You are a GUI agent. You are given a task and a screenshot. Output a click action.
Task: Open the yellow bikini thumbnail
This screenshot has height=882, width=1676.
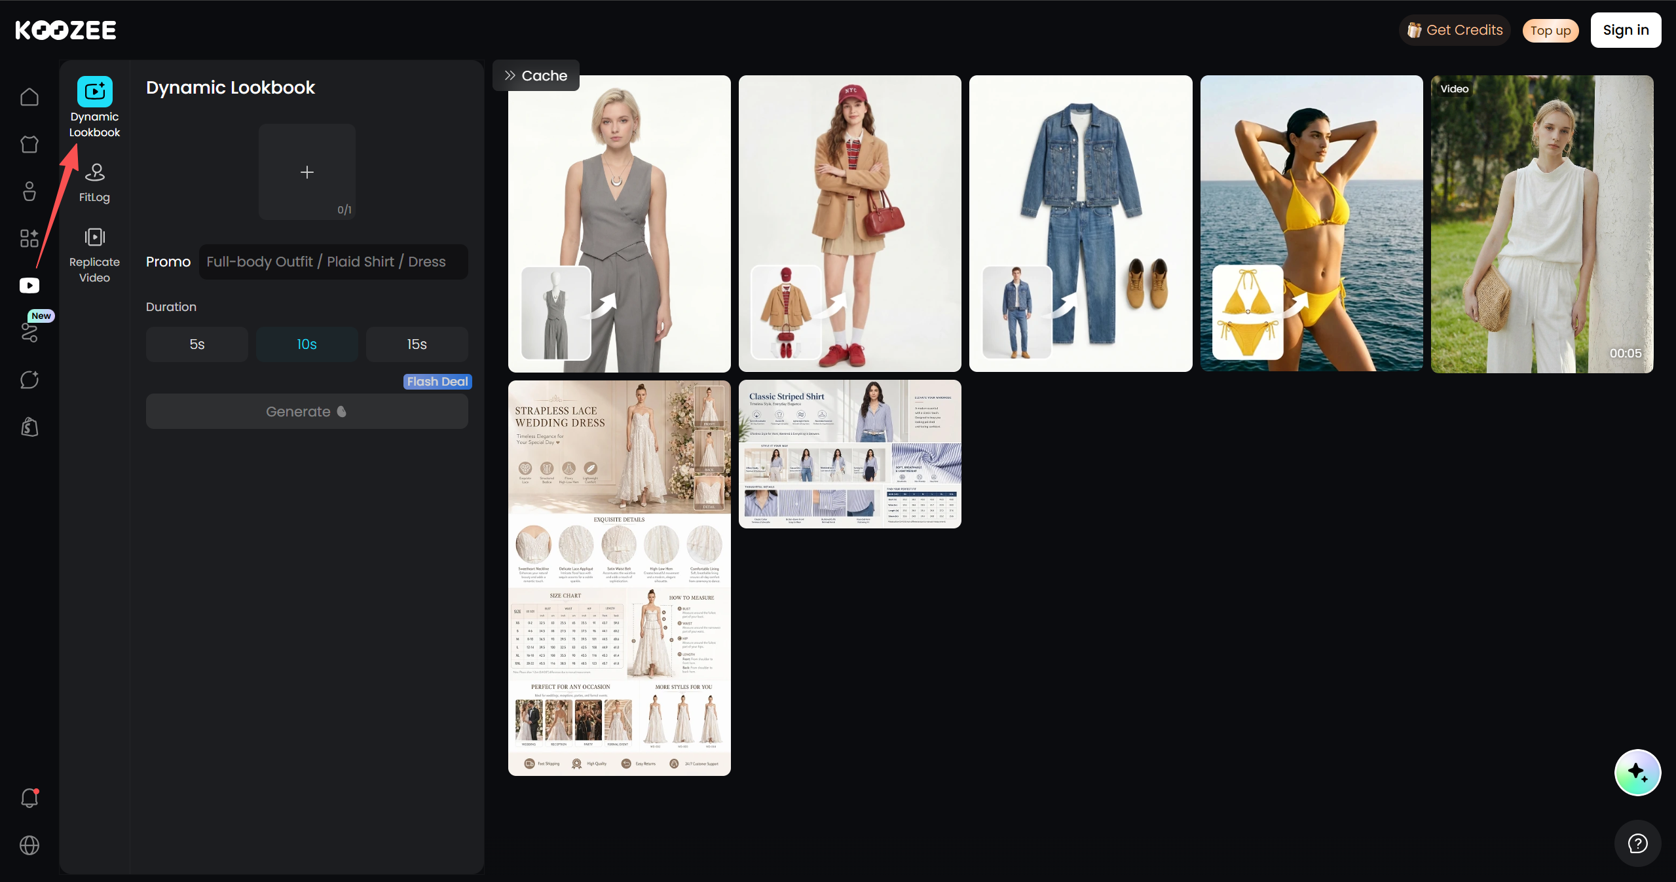[x=1311, y=223]
